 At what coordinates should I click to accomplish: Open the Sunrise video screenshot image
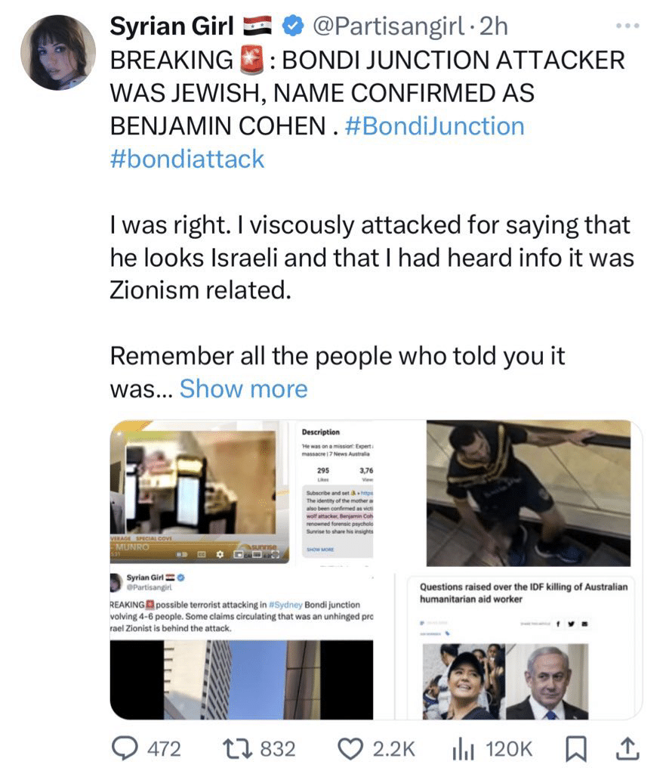pyautogui.click(x=199, y=491)
